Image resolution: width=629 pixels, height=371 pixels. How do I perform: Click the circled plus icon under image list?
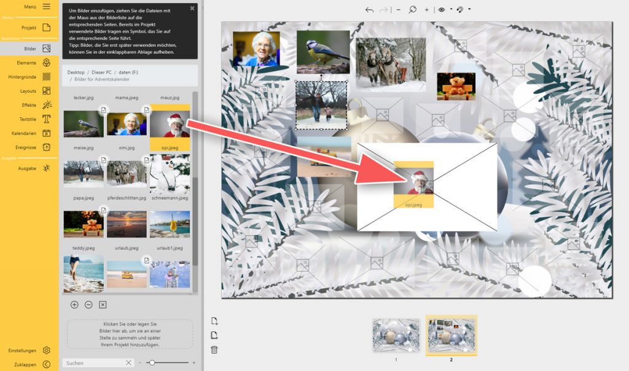pos(74,305)
